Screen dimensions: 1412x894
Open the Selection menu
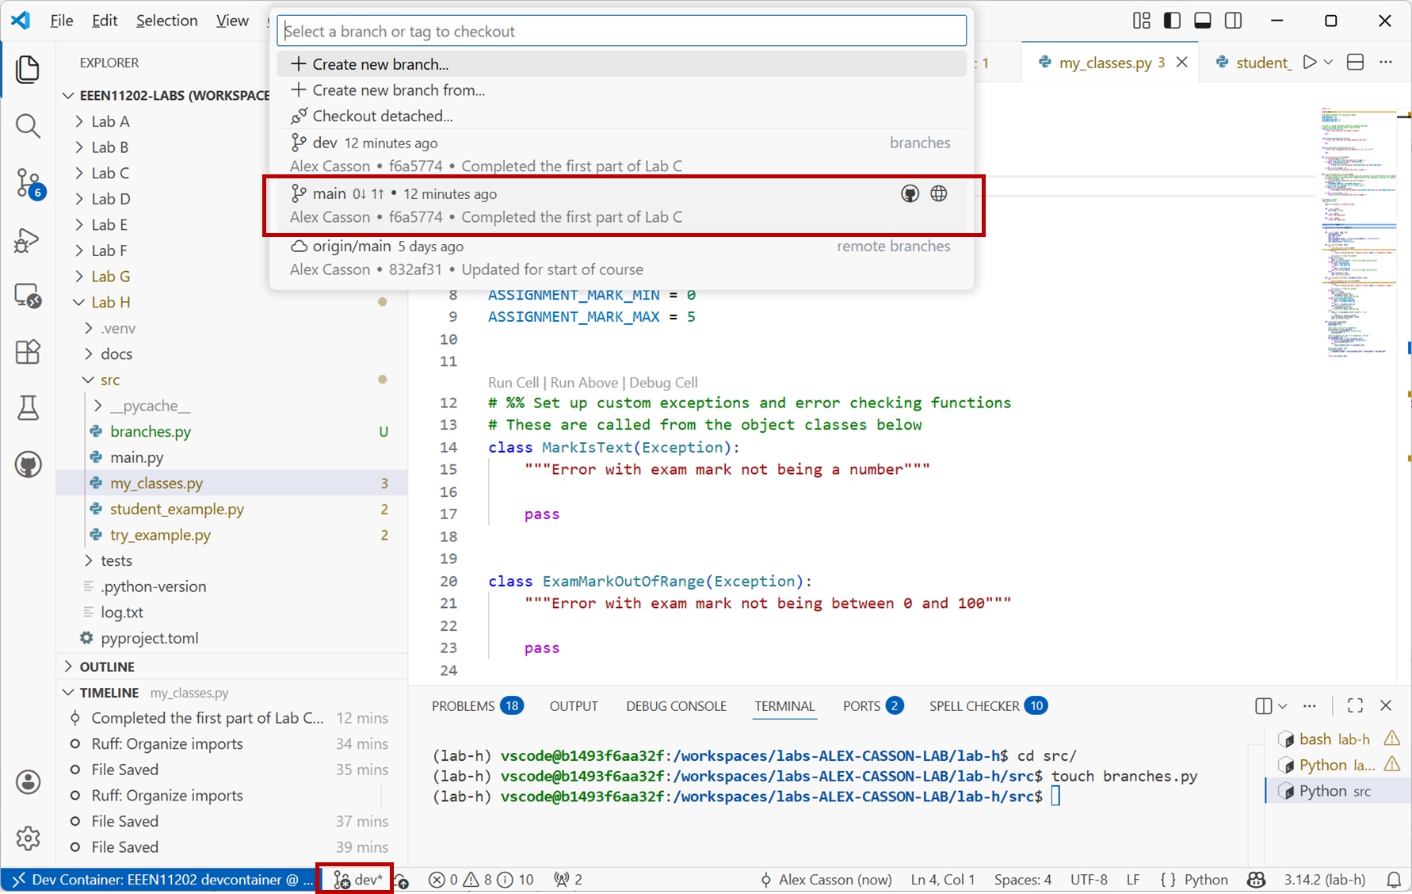166,21
